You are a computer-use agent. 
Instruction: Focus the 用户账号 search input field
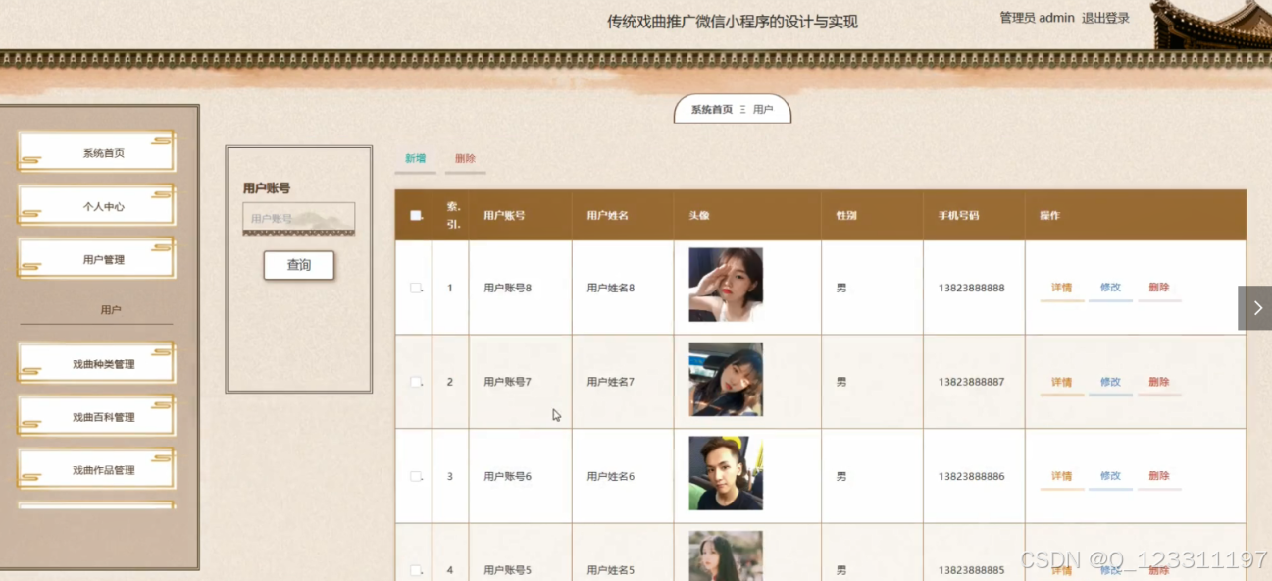click(x=299, y=218)
